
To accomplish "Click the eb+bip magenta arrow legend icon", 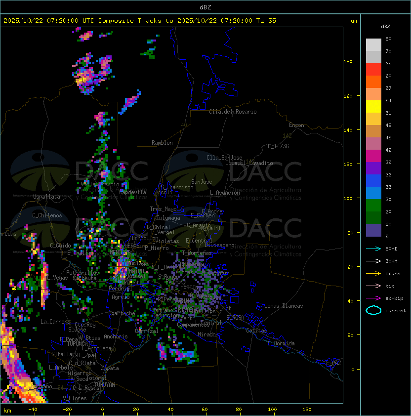I will (373, 298).
